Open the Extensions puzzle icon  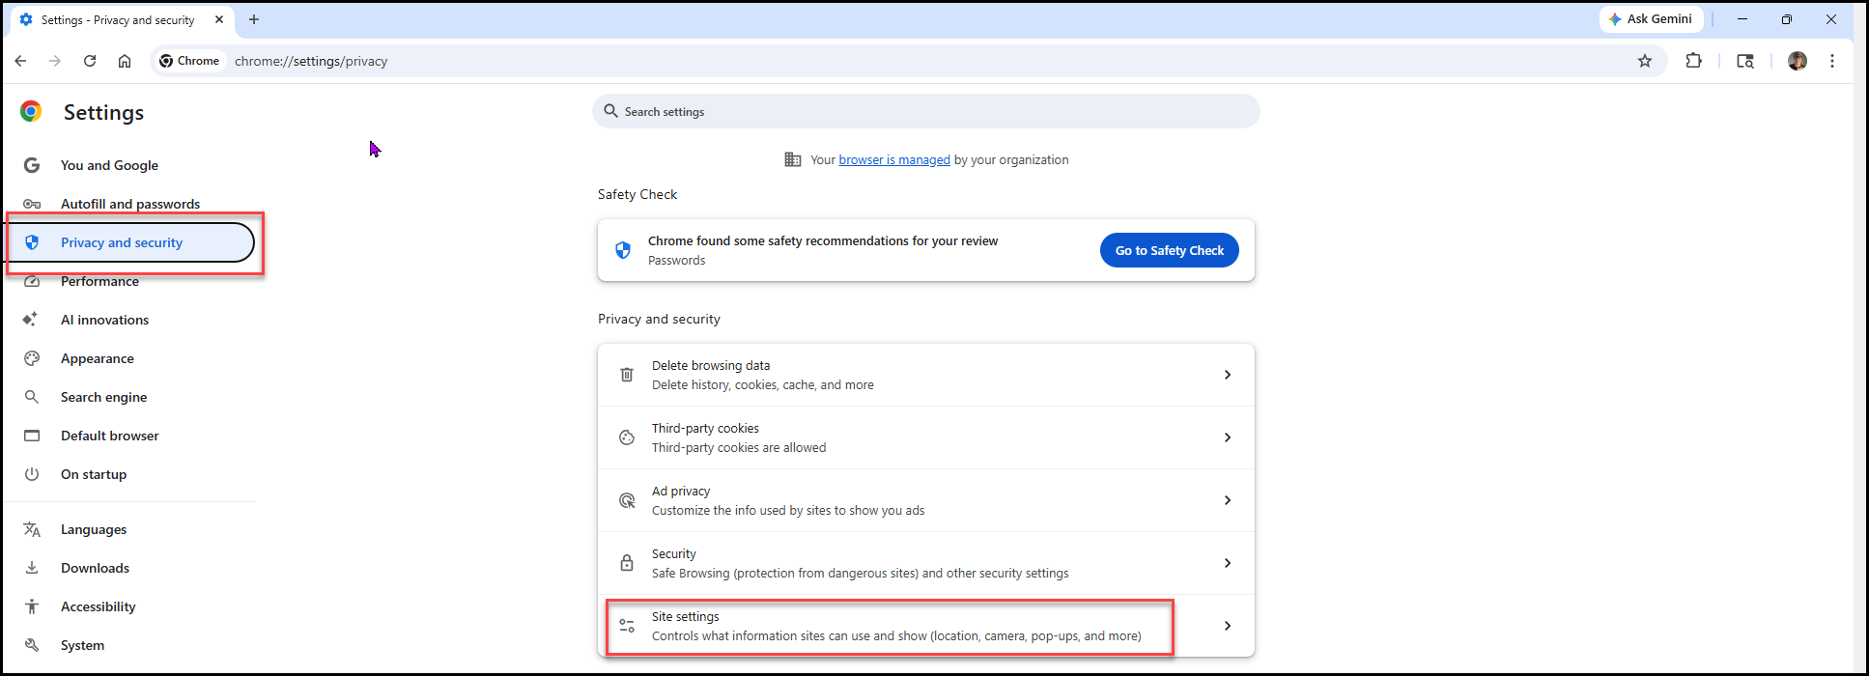pyautogui.click(x=1693, y=61)
